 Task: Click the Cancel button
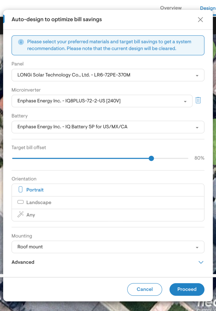click(x=145, y=289)
